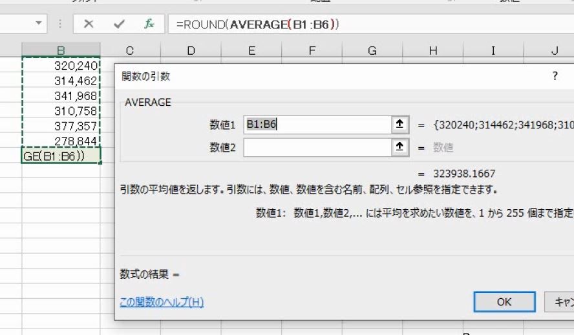
Task: Click the average result 323938.1667
Action: pos(464,174)
